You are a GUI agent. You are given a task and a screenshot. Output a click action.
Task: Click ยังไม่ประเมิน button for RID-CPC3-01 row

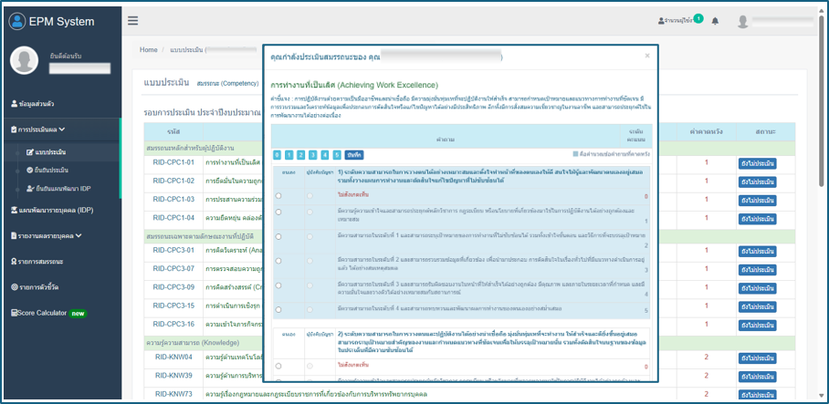click(x=757, y=252)
